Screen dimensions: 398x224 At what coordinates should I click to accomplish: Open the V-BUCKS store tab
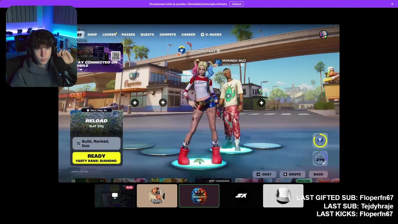tap(211, 35)
